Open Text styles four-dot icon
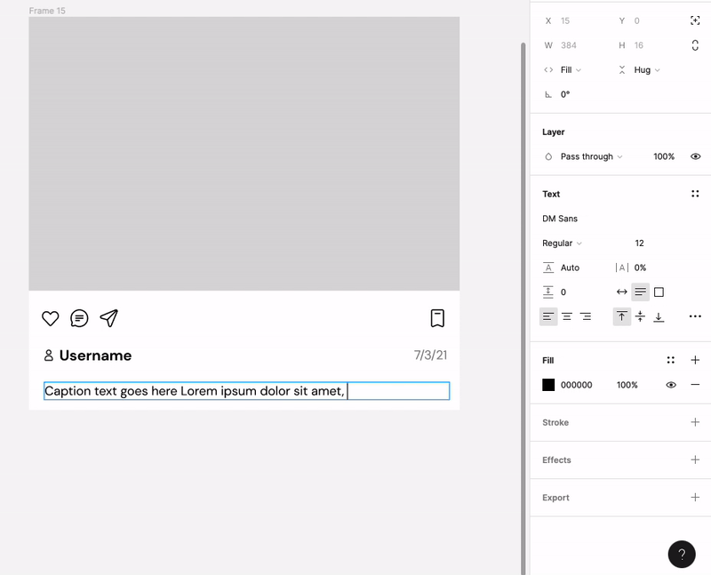Image resolution: width=711 pixels, height=575 pixels. point(695,194)
